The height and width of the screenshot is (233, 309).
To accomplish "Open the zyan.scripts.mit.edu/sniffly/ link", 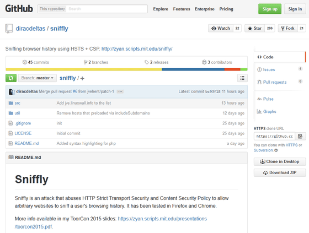I will tap(137, 49).
